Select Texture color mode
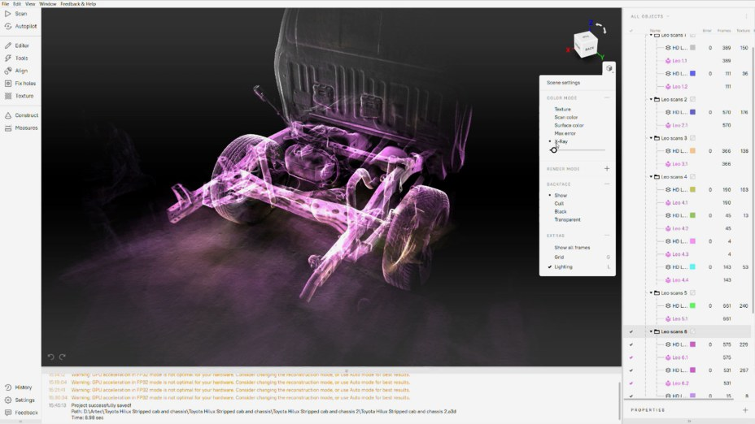 (x=562, y=109)
